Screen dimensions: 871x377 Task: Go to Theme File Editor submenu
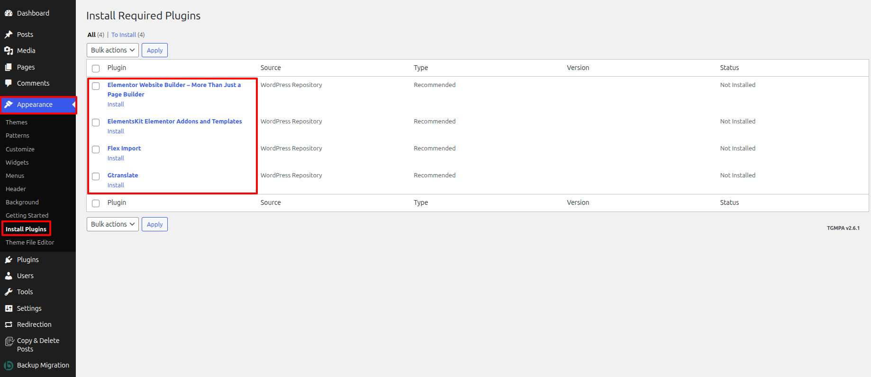pyautogui.click(x=30, y=242)
